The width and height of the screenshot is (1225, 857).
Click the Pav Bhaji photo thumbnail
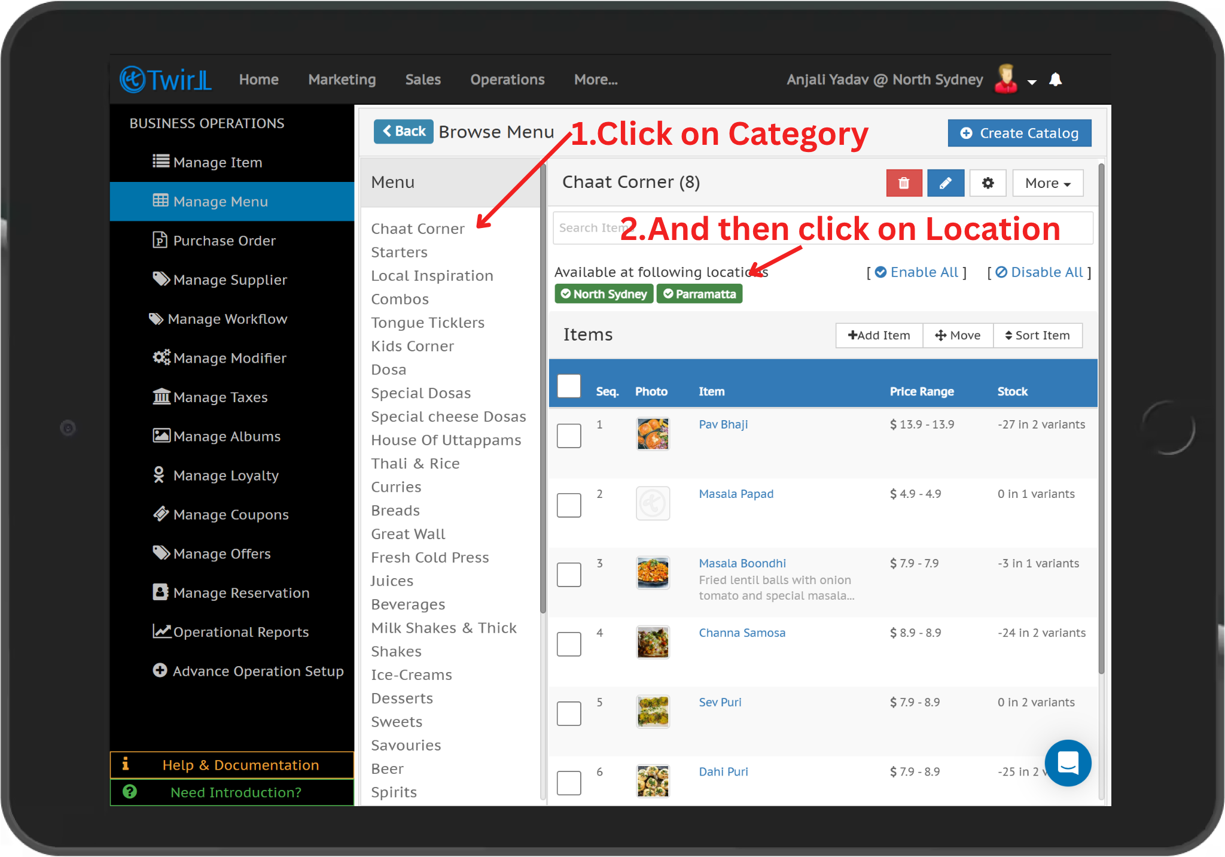653,434
